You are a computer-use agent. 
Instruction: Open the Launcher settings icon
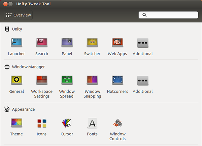tap(16, 43)
